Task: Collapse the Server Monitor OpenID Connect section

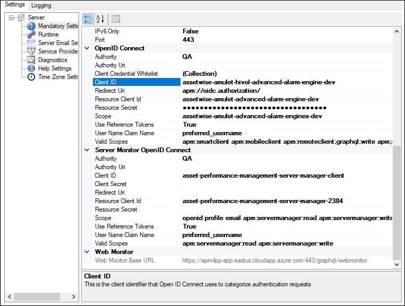Action: coord(87,150)
